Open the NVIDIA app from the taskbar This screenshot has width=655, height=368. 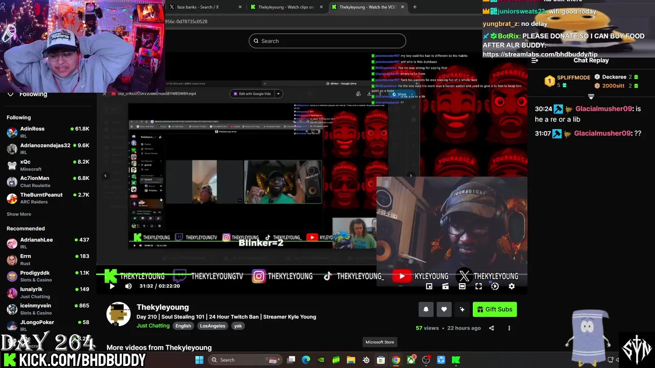321,360
